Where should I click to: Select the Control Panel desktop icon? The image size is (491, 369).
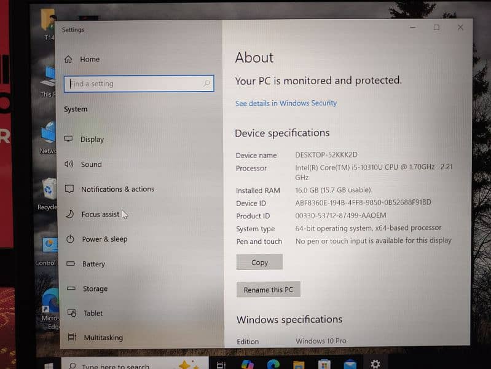[46, 252]
